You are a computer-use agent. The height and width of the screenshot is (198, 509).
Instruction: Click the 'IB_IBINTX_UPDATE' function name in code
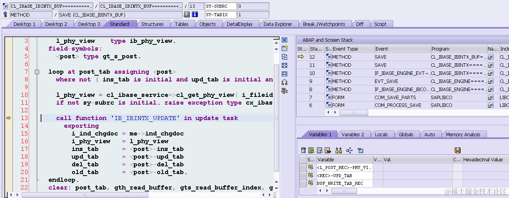[x=145, y=118]
